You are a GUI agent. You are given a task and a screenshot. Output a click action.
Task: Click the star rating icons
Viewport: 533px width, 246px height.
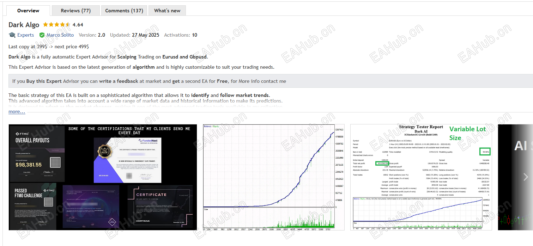point(56,25)
